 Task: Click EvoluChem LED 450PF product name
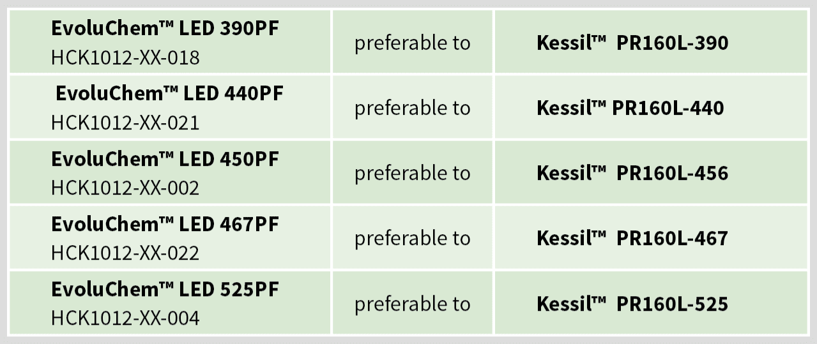pos(165,159)
